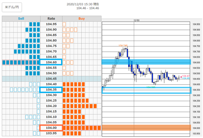Click the filled blue 104.600 band on chart

pos(146,62)
